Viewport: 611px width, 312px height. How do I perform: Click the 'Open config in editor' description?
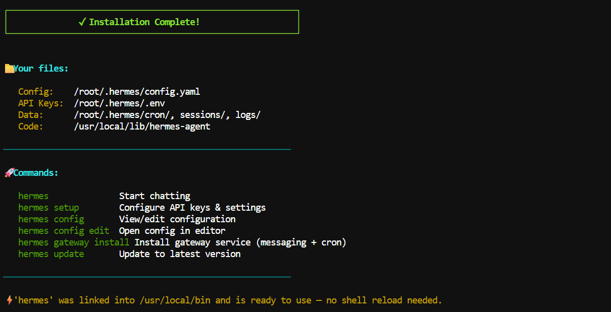pyautogui.click(x=172, y=231)
